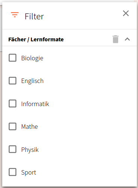Enable the Englisch checkbox
Image resolution: width=138 pixels, height=188 pixels.
click(12, 81)
